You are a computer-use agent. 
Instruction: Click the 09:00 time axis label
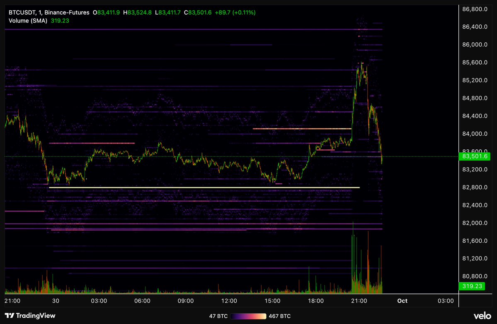coord(186,301)
